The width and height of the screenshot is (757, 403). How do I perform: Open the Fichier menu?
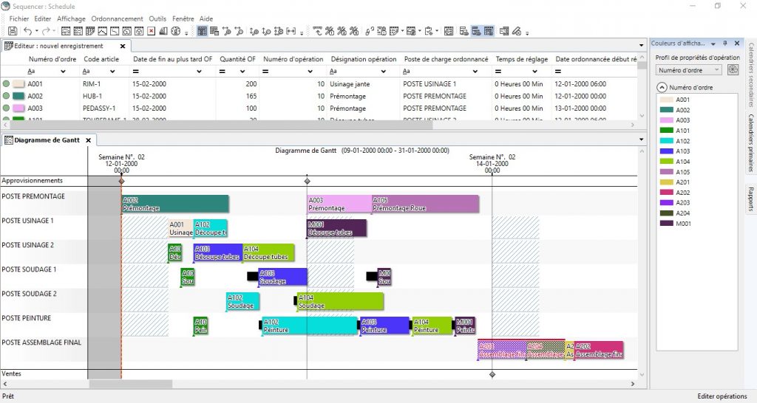(x=18, y=18)
